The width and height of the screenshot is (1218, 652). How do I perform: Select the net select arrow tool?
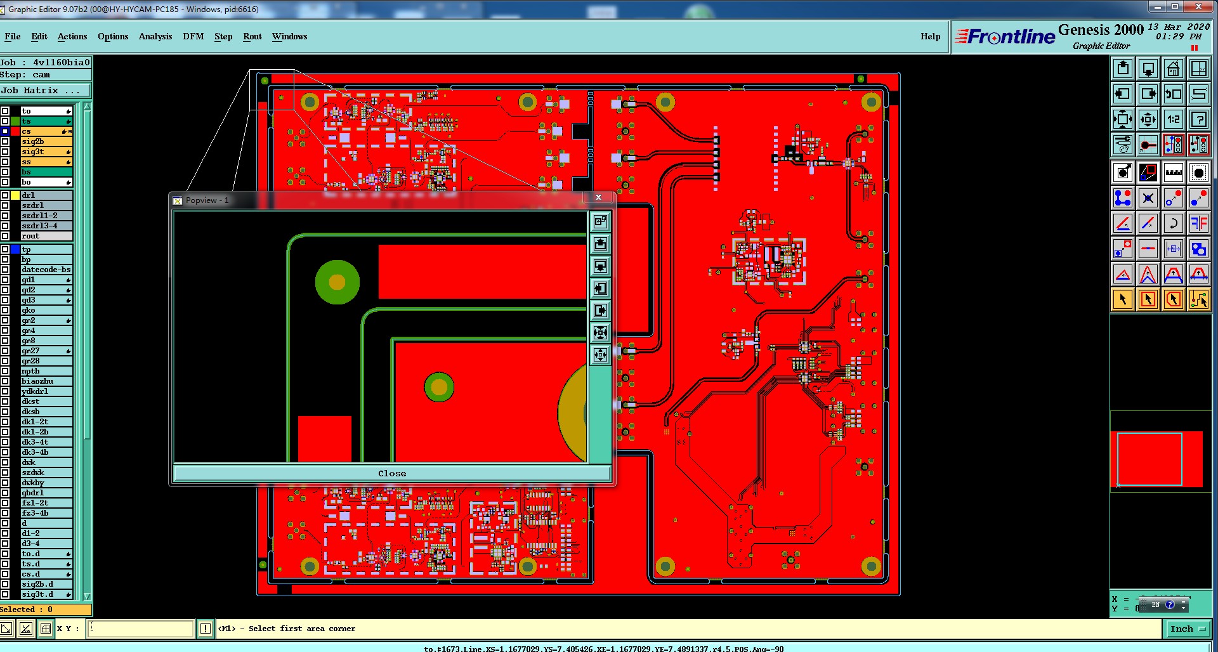pos(1198,299)
